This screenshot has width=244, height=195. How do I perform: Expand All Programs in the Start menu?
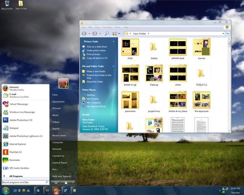pos(15,176)
